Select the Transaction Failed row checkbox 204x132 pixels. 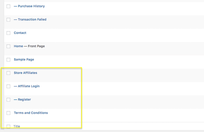(x=8, y=20)
